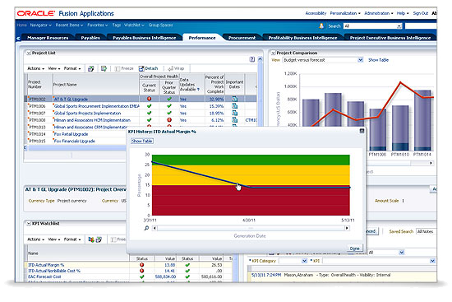Click green status check for EAC Forecast Cost
This screenshot has width=452, height=302.
(x=142, y=276)
